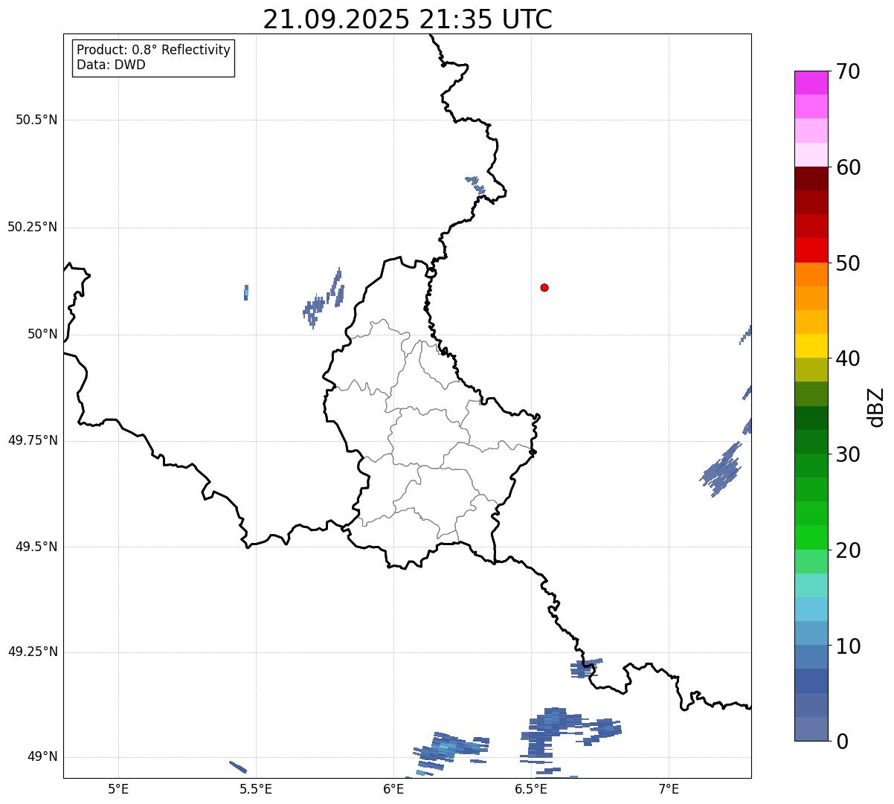Click the dBZ colorbar axis label
The width and height of the screenshot is (894, 804).
pos(876,407)
